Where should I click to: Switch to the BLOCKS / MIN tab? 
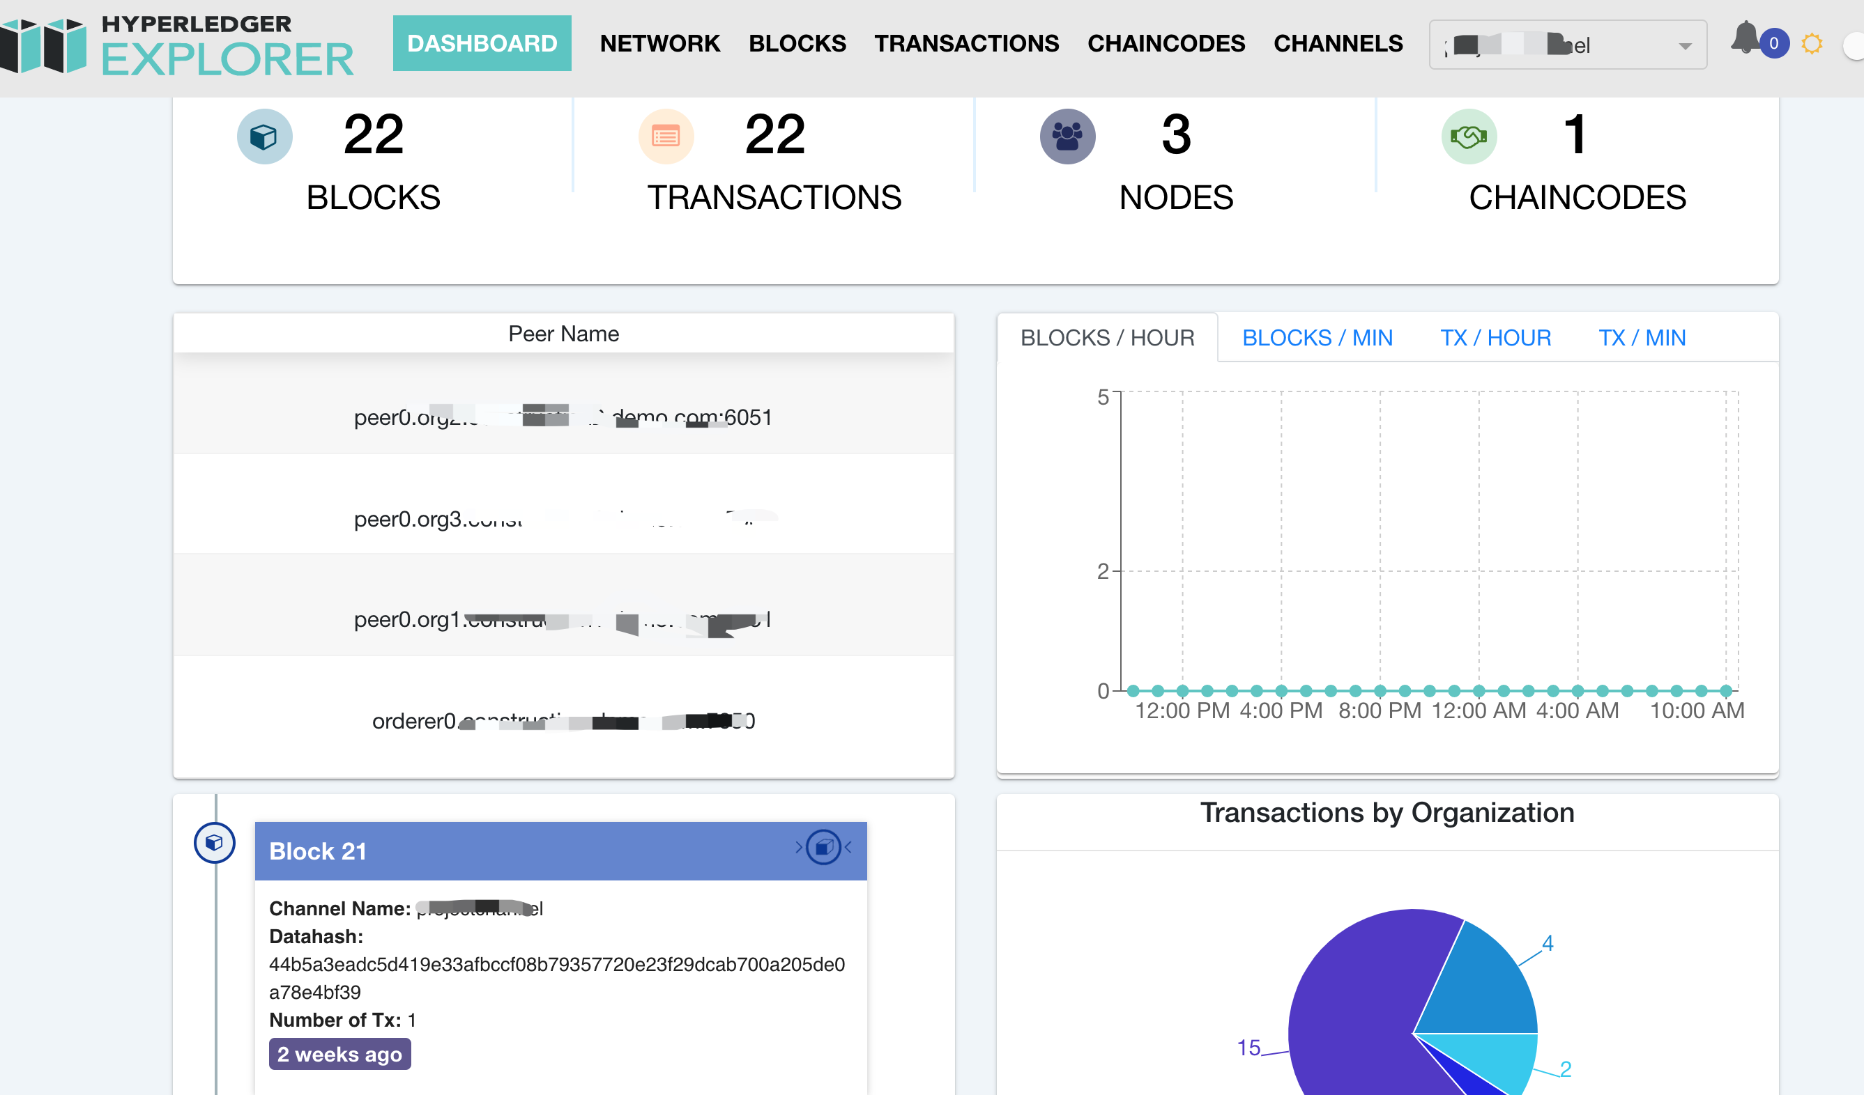[x=1317, y=338]
